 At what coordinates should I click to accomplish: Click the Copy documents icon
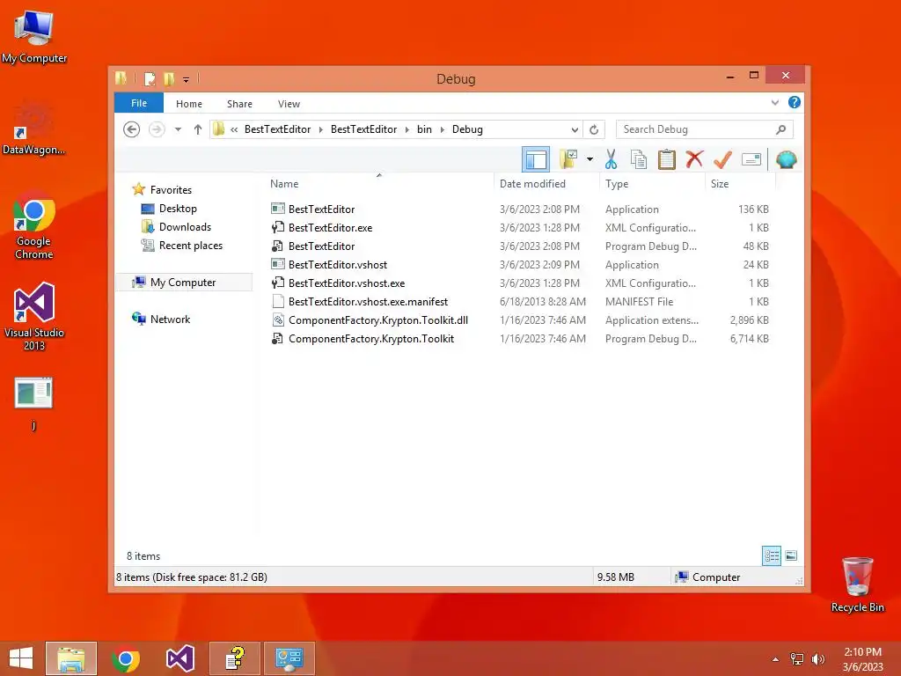point(639,159)
